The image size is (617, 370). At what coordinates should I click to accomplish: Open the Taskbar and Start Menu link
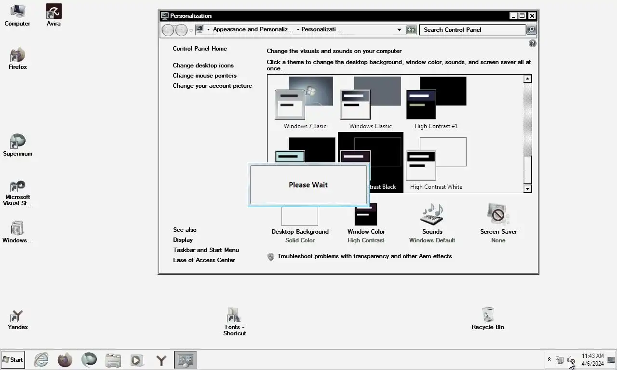[x=206, y=250]
